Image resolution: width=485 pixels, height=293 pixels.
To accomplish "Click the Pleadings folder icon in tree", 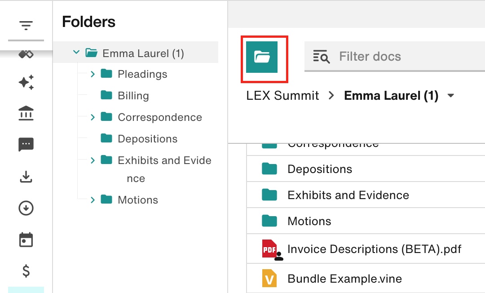I will click(x=106, y=74).
